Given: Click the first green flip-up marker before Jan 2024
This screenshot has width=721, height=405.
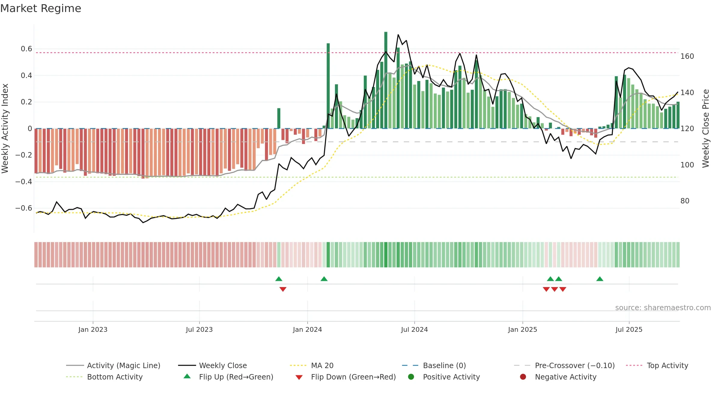Looking at the screenshot, I should tap(279, 279).
